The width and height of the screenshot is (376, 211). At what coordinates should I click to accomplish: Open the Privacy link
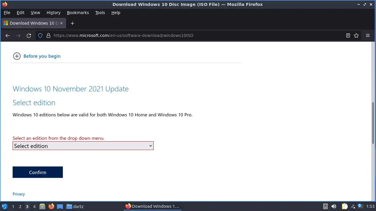click(19, 194)
